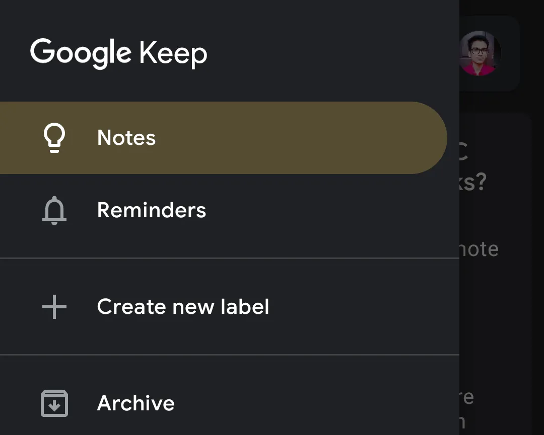Open Reminders from the navigation drawer
Image resolution: width=544 pixels, height=435 pixels.
(x=151, y=210)
